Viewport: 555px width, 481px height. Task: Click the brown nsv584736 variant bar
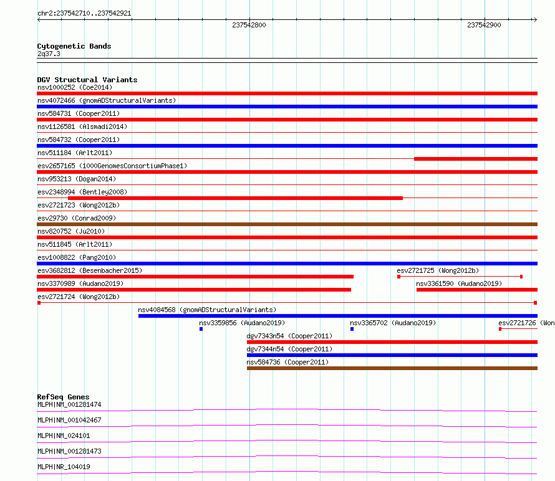tap(392, 368)
